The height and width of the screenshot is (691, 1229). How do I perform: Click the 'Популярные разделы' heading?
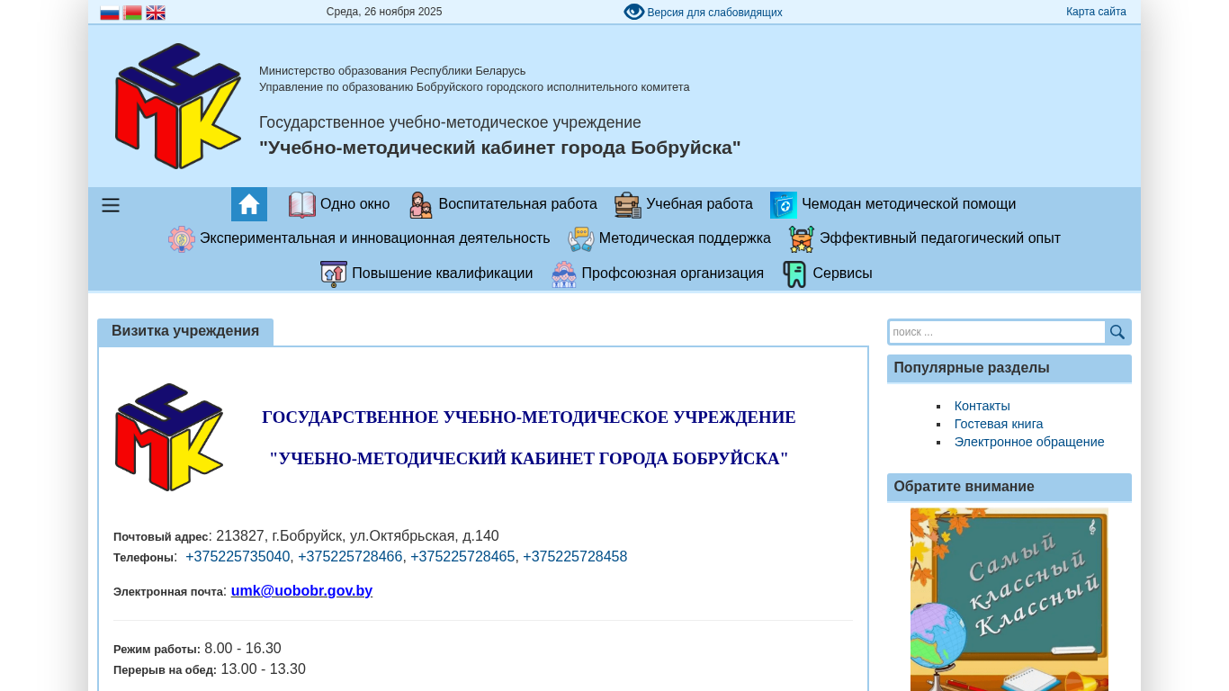[x=972, y=368]
